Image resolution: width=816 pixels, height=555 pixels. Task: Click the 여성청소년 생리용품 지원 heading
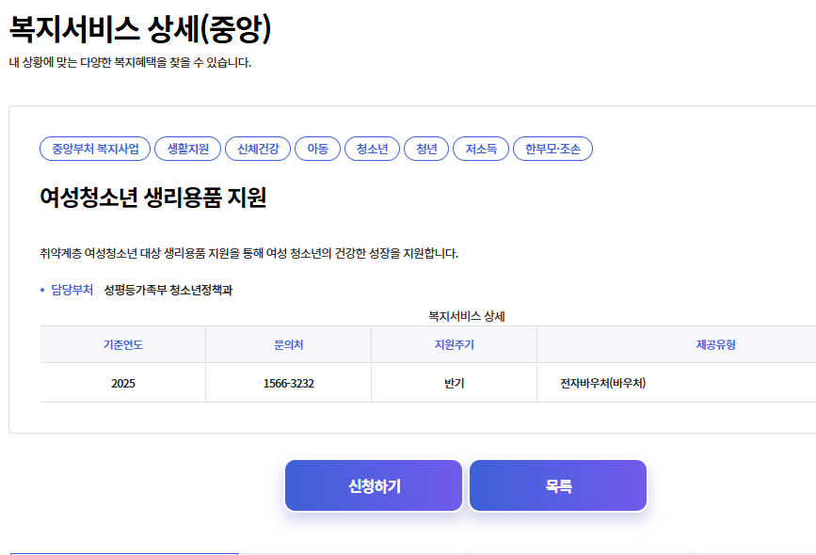[x=153, y=198]
